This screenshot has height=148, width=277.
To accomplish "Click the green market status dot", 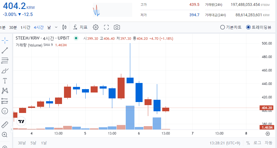I will click(76, 38).
